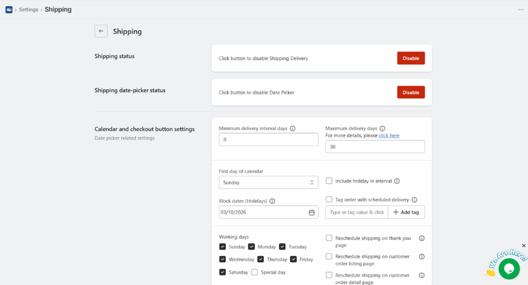Click the app icon in the breadcrumb
The image size is (528, 285).
click(x=9, y=9)
